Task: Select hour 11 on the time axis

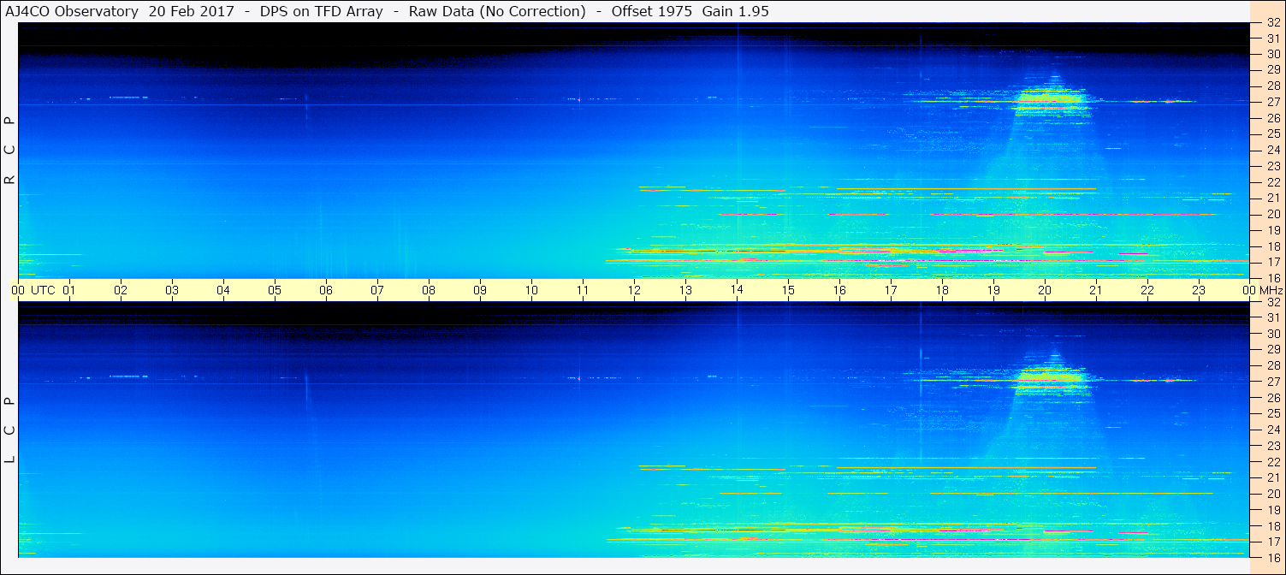Action: (x=583, y=290)
